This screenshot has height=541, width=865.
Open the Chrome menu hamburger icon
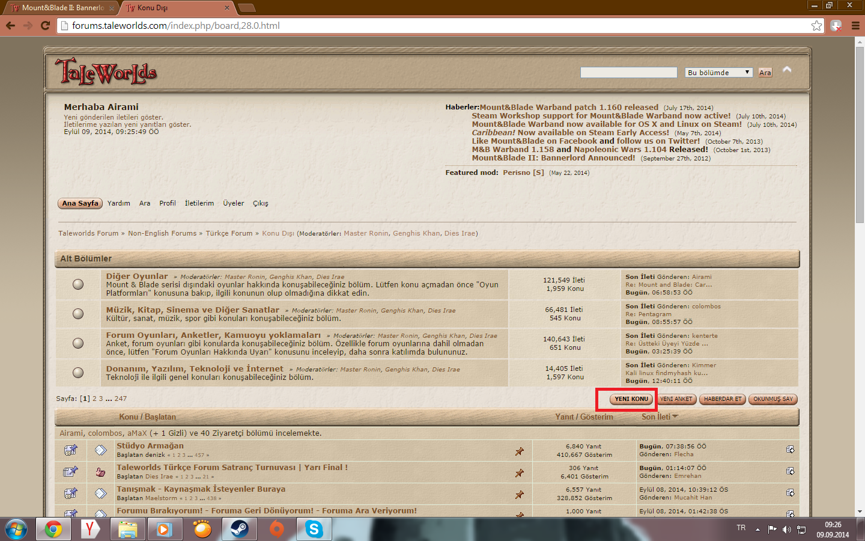[x=856, y=25]
